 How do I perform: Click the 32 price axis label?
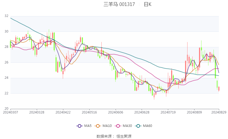[x=6, y=16]
